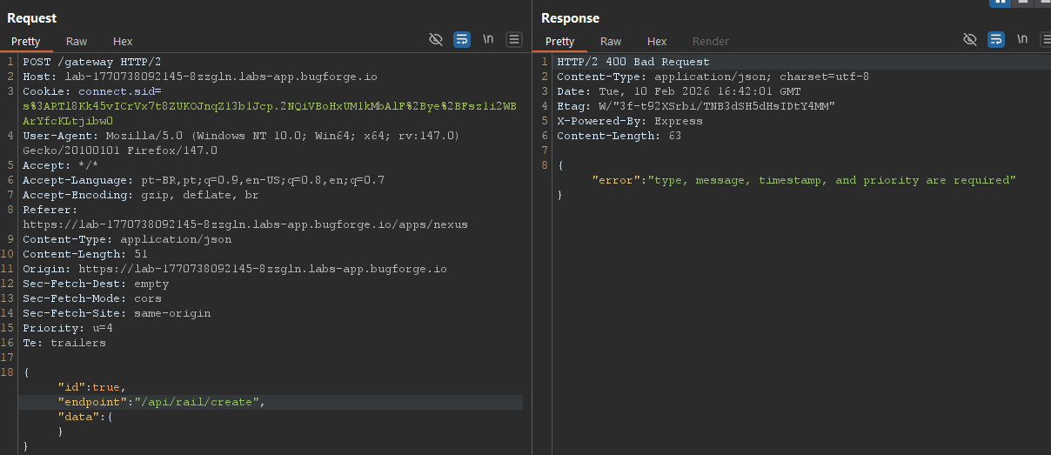
Task: Click the Referer URL ending in /apps/nexus
Action: tap(245, 224)
